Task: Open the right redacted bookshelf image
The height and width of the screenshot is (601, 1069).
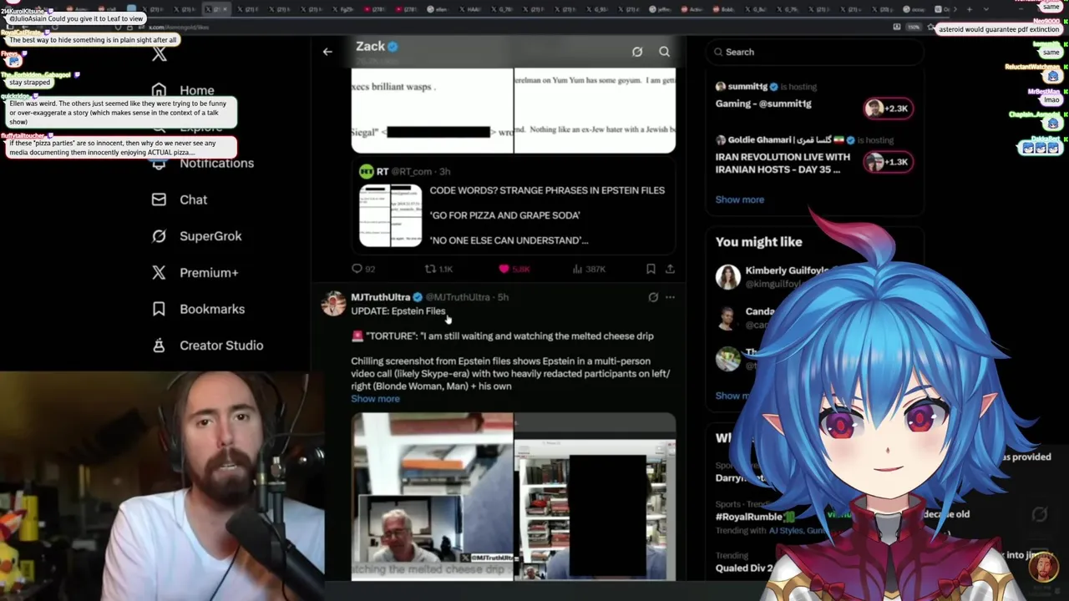Action: click(x=595, y=496)
